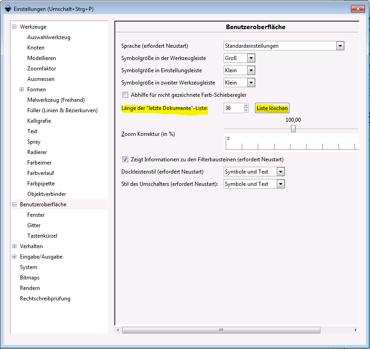
Task: Click the Liste löschen button
Action: pyautogui.click(x=272, y=108)
